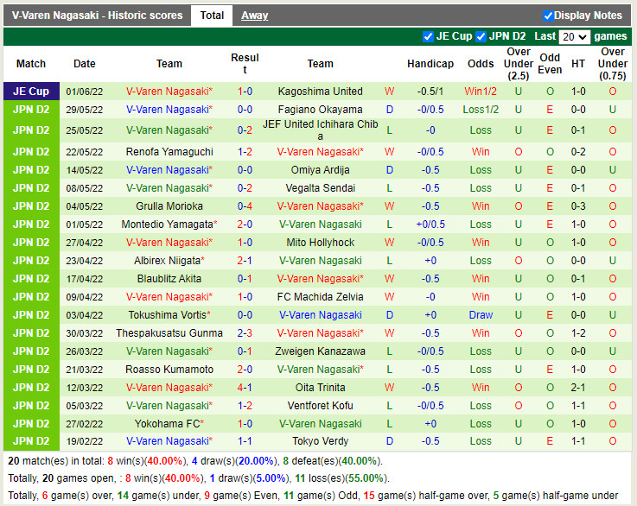
Task: Click the 4-1 result versus Oita Trinita
Action: pyautogui.click(x=245, y=388)
